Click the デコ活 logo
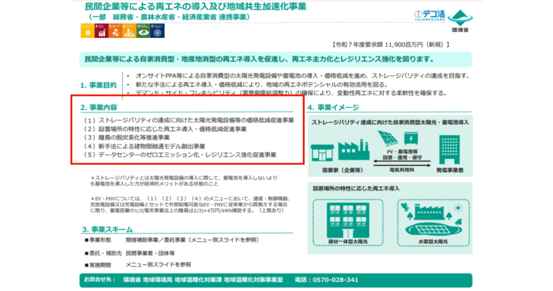The width and height of the screenshot is (553, 291). [x=429, y=16]
